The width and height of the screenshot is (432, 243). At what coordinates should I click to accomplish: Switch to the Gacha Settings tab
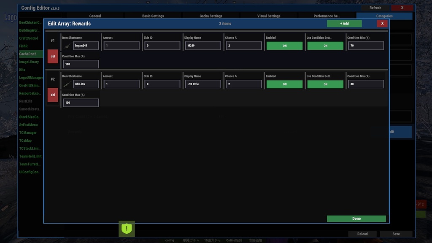211,16
